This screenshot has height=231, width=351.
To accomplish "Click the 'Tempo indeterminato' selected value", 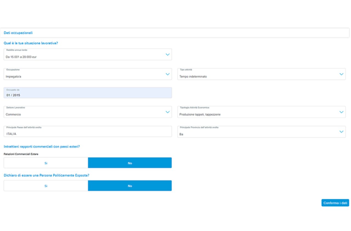I will tap(193, 77).
